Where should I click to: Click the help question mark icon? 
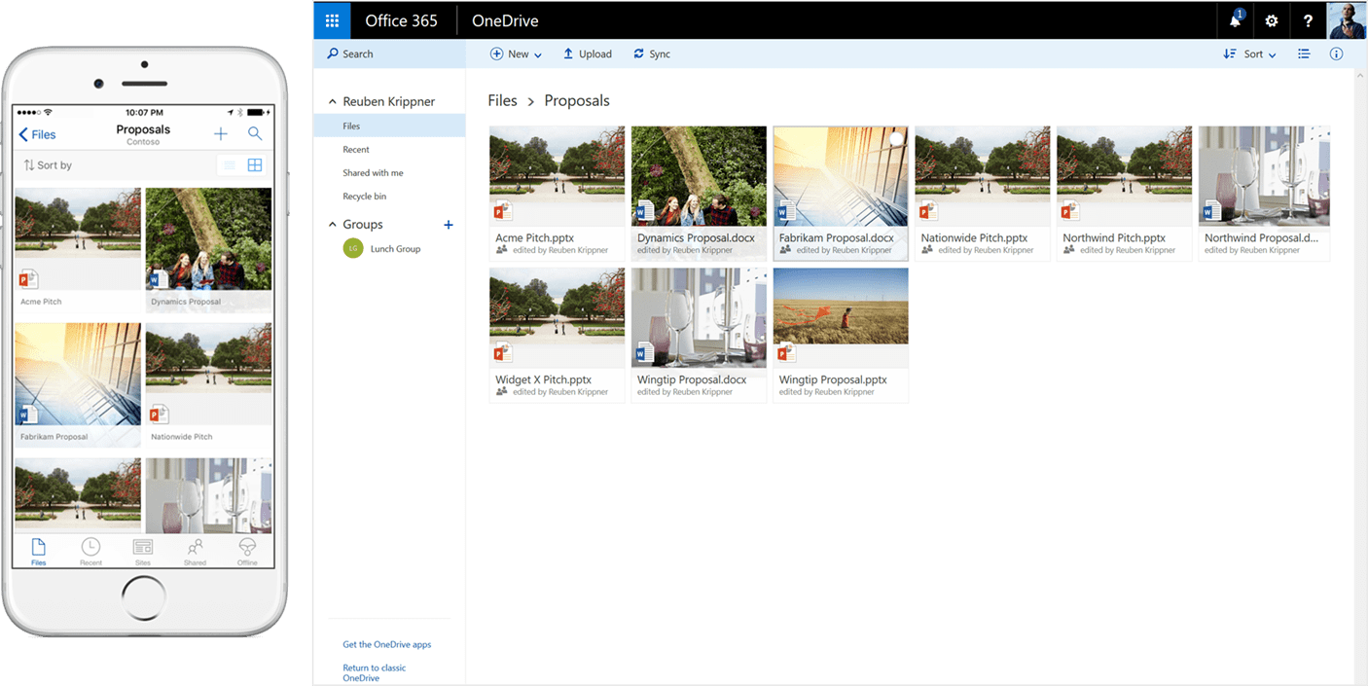click(1308, 20)
